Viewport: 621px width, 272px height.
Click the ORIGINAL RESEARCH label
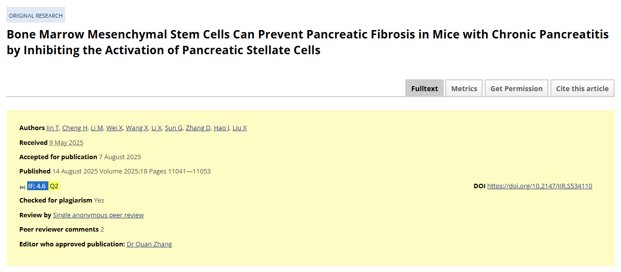(36, 15)
